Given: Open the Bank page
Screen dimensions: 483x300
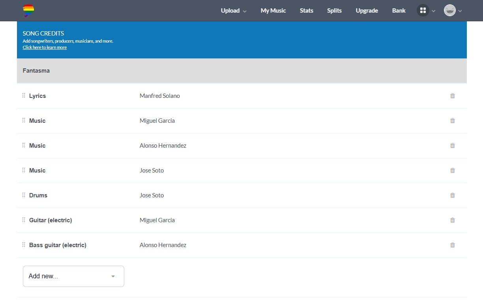Looking at the screenshot, I should (399, 11).
